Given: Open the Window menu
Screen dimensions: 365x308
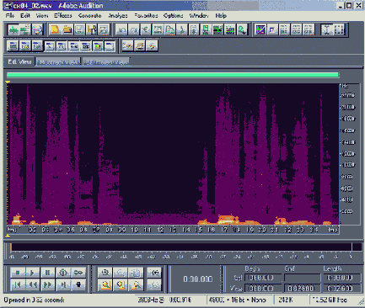Looking at the screenshot, I should [x=199, y=16].
